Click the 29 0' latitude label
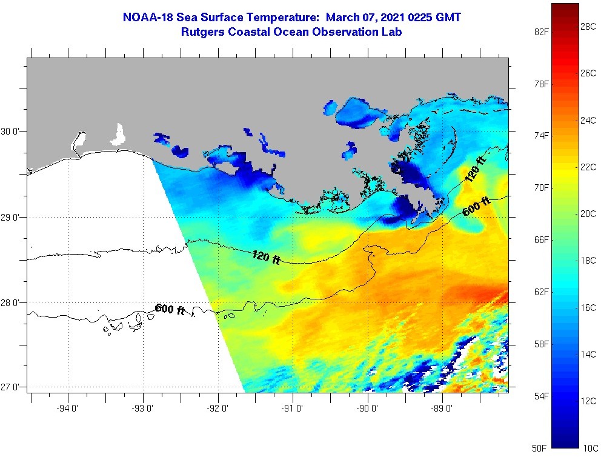The width and height of the screenshot is (601, 457). point(9,218)
